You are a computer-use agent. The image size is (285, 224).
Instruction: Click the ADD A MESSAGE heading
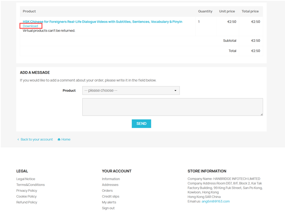[x=35, y=73]
